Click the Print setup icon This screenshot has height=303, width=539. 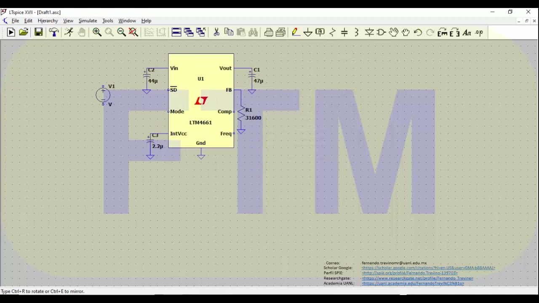pyautogui.click(x=269, y=32)
